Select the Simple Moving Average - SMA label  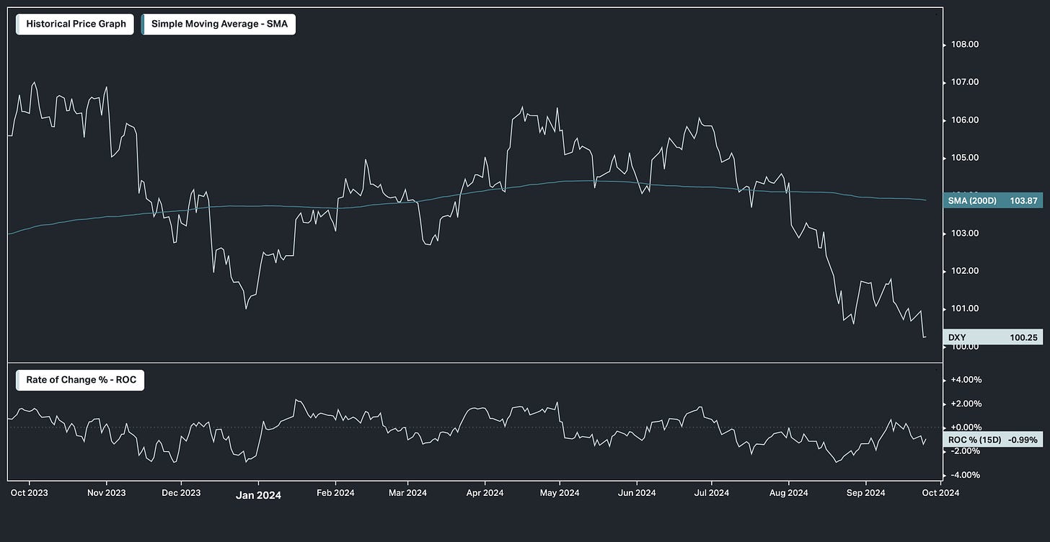pos(219,24)
